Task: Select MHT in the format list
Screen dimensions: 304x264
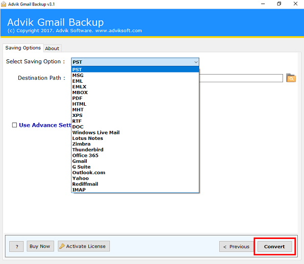Action: click(135, 109)
